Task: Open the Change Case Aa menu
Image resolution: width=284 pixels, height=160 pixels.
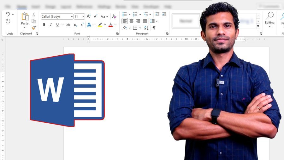Action: (104, 16)
